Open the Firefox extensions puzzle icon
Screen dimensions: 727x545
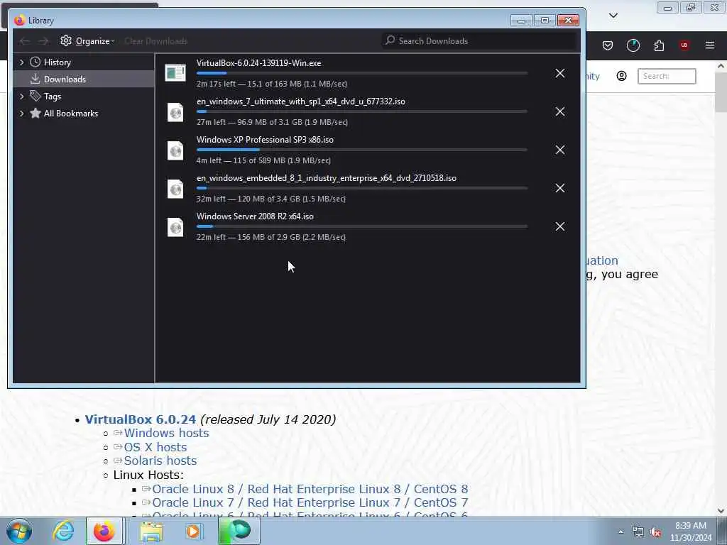[x=659, y=45]
